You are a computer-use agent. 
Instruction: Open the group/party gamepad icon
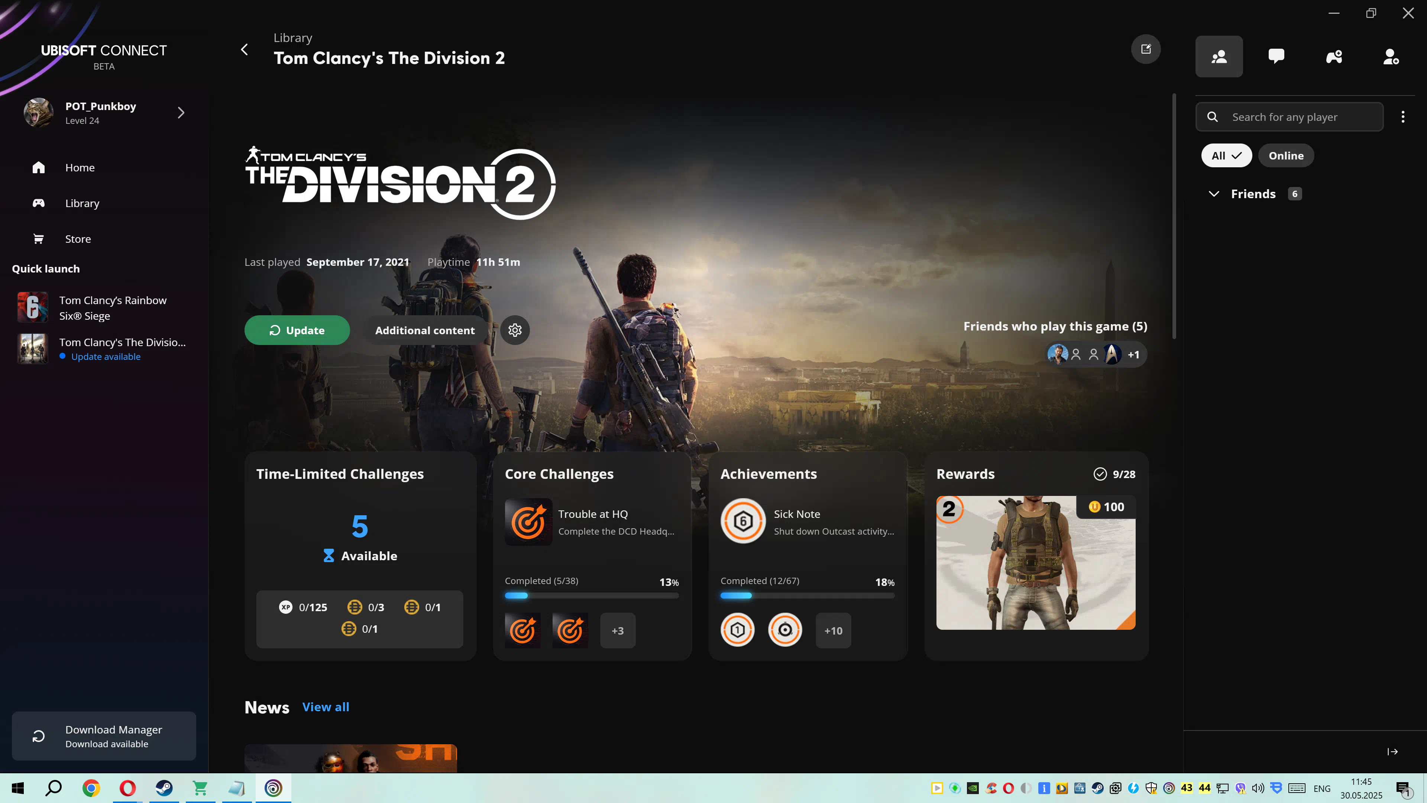[1334, 57]
